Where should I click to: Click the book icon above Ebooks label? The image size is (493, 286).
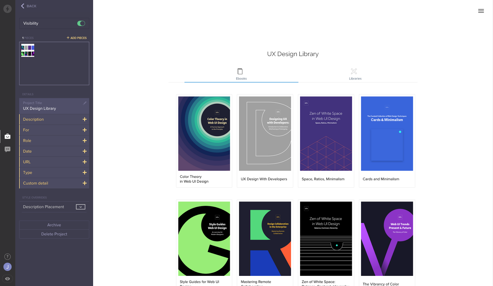[x=240, y=71]
